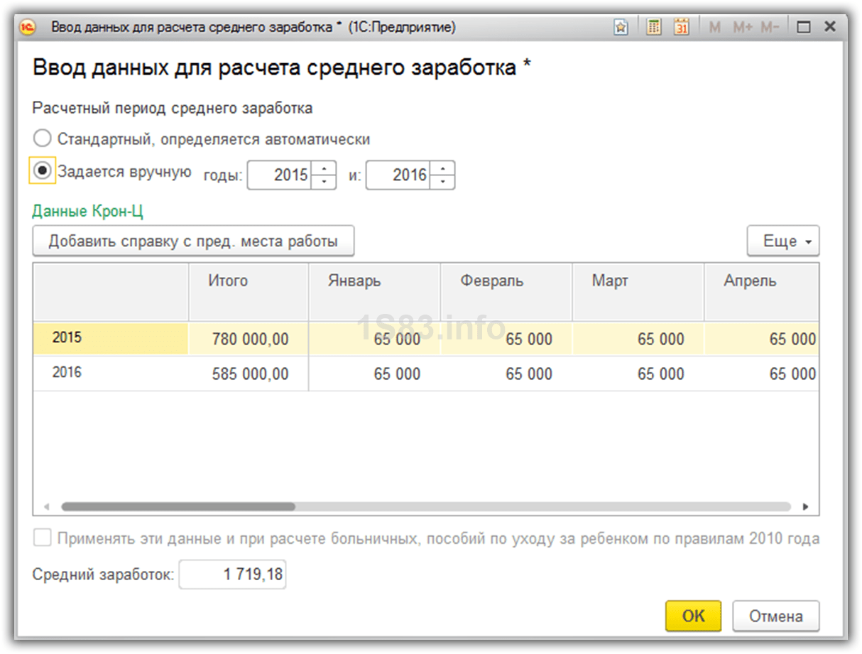Screen dimensions: 862x654
Task: Click the horizontal scrollbar thumb of the table
Action: point(178,507)
